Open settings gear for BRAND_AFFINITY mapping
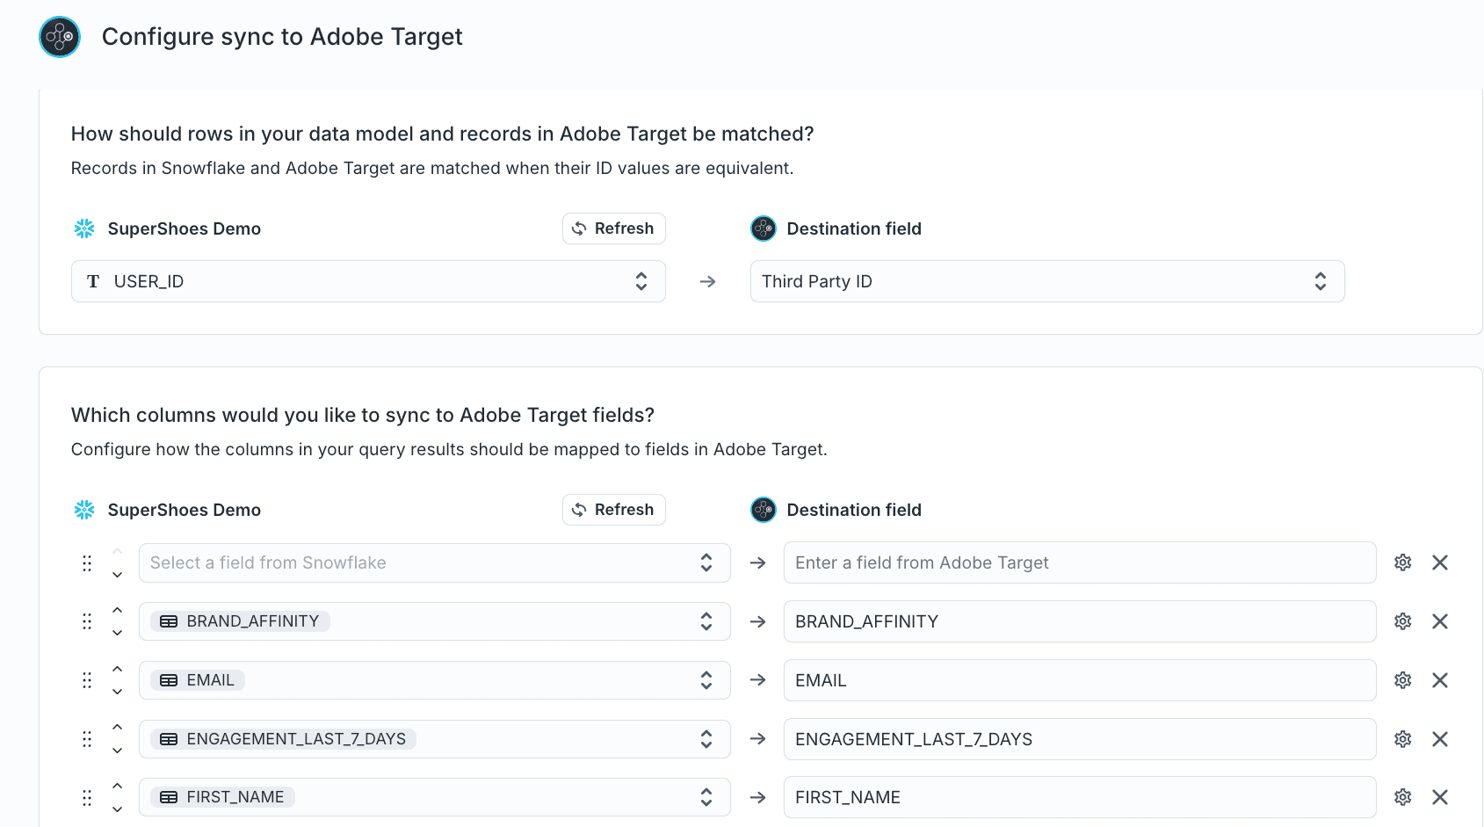 [x=1402, y=621]
